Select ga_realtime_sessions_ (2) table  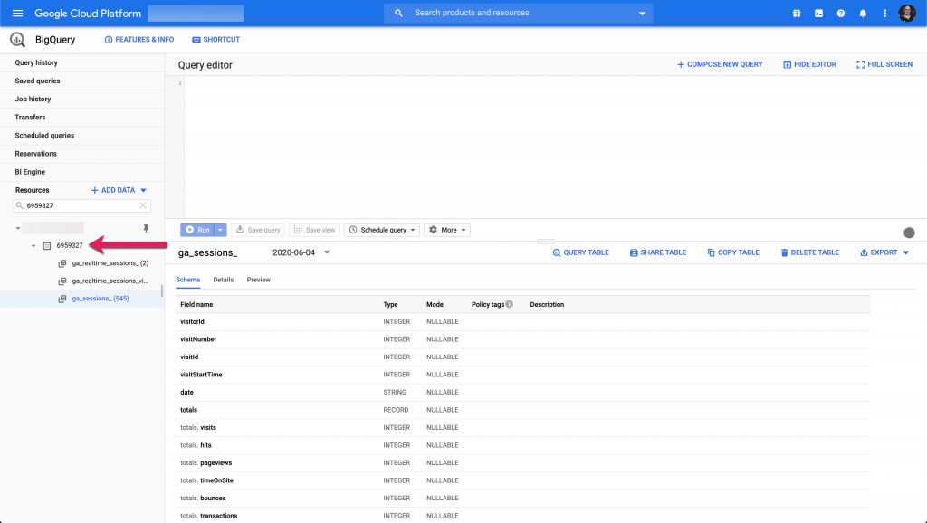pos(110,263)
